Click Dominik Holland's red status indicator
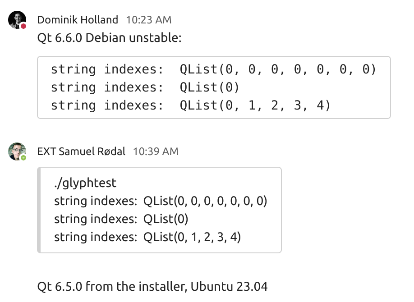The width and height of the screenshot is (414, 302). tap(23, 26)
